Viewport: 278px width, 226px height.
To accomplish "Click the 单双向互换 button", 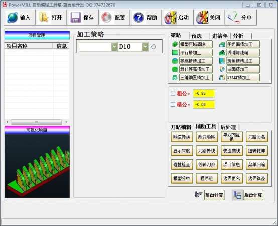I will [232, 137].
